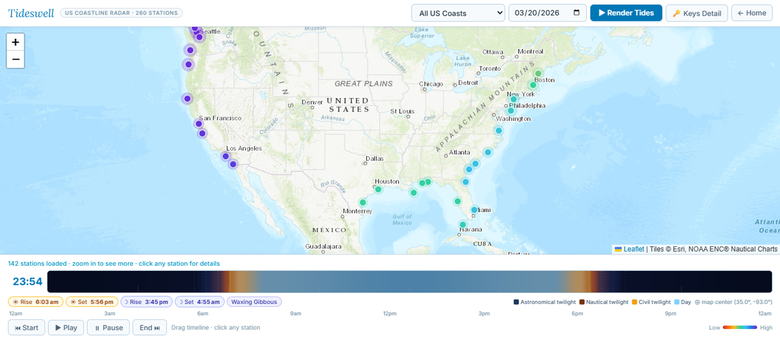Viewport: 780px width, 341px height.
Task: Click the moonset 4:55 am chip
Action: tap(199, 302)
